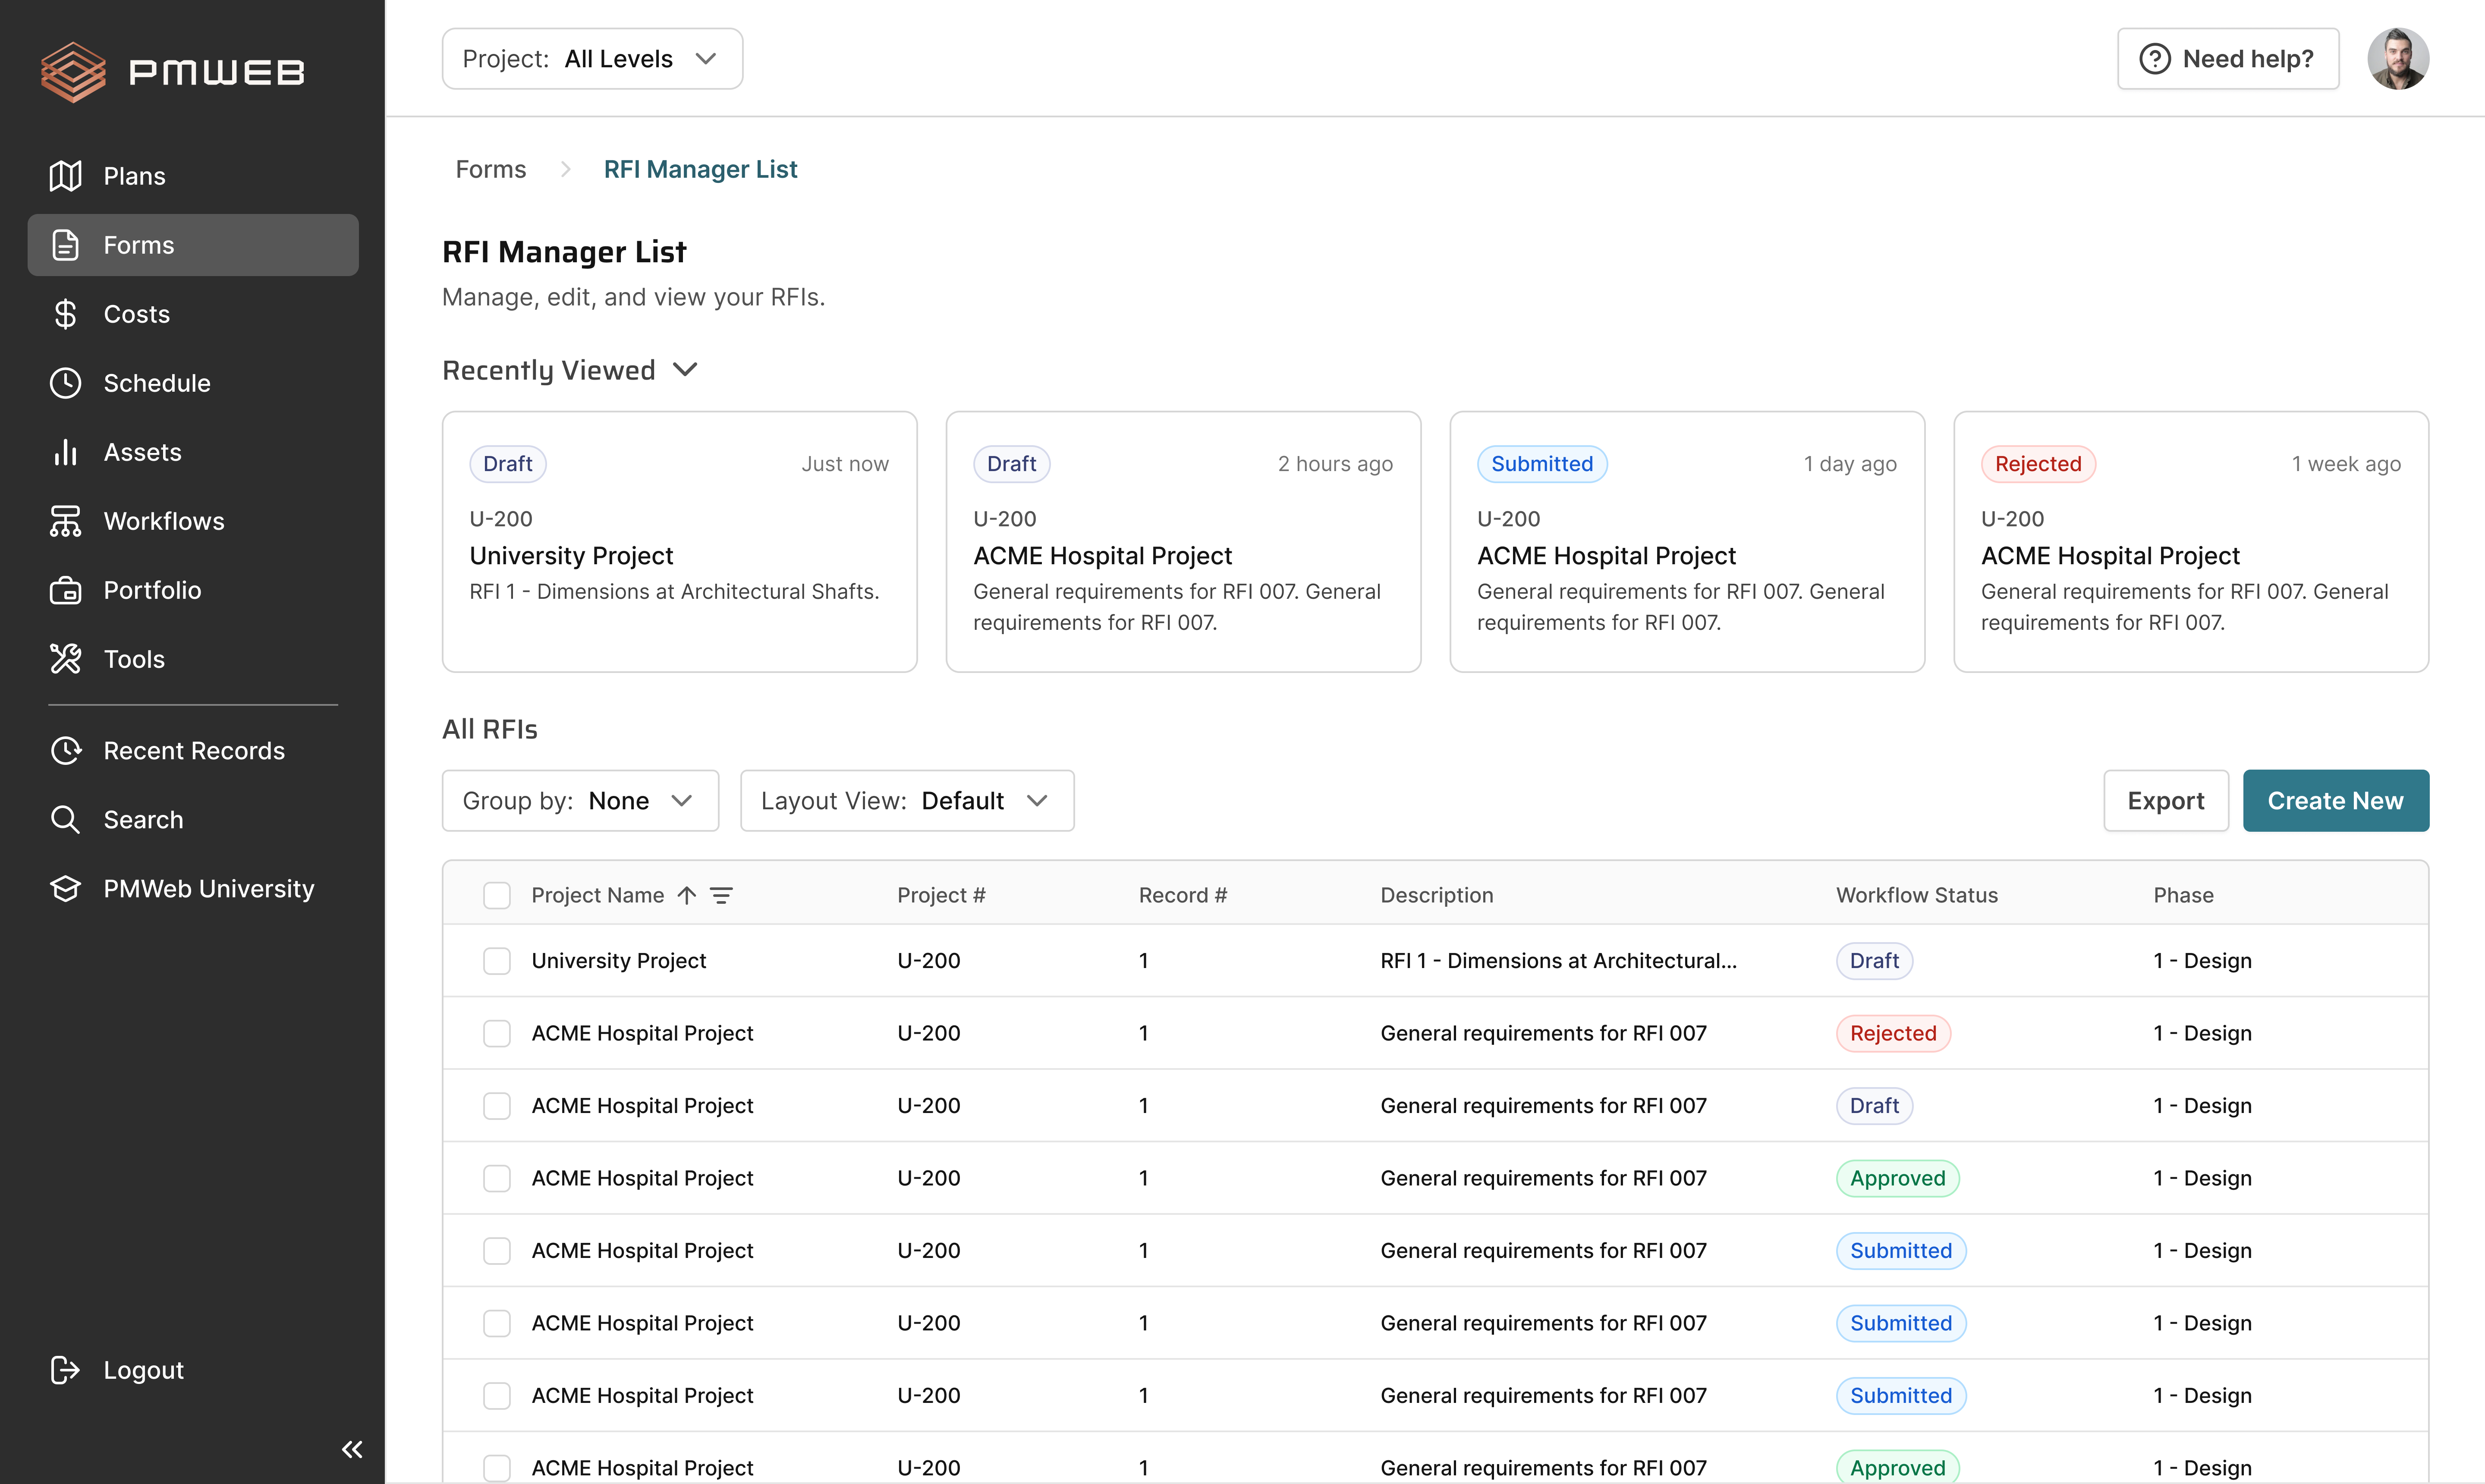Open the user profile avatar

click(2398, 59)
